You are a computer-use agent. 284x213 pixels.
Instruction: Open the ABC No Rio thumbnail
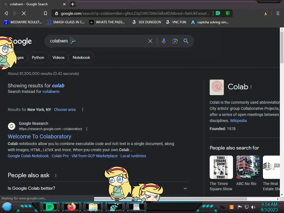248,167
